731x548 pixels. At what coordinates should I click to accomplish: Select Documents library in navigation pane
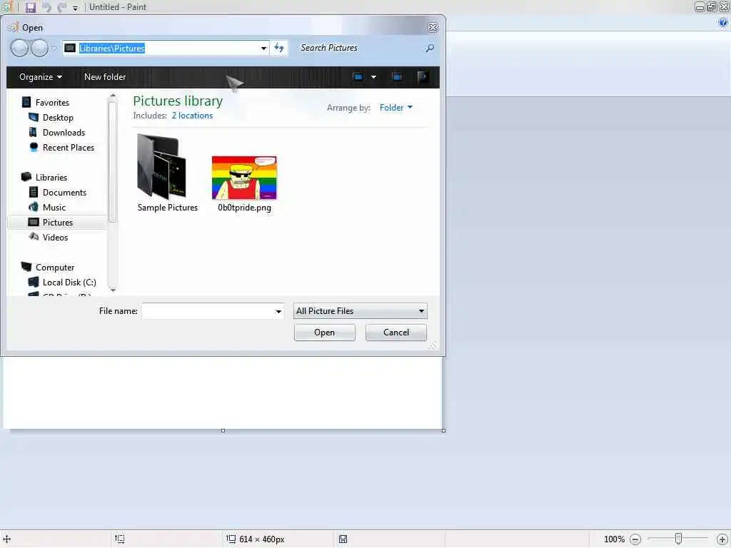64,193
